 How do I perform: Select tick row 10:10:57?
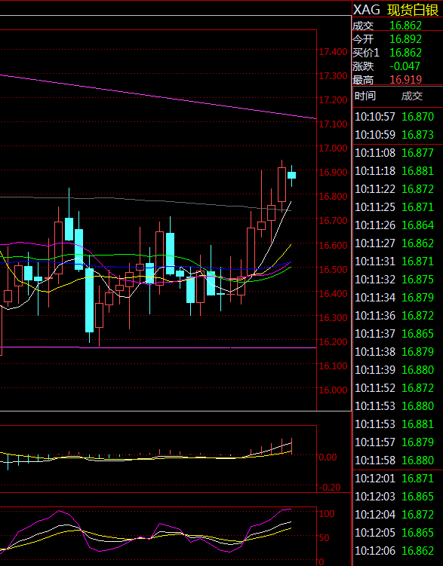click(398, 117)
